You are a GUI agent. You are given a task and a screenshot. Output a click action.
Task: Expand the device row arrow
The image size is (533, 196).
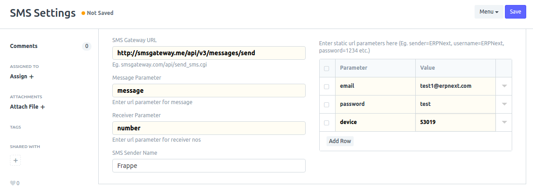pyautogui.click(x=504, y=122)
